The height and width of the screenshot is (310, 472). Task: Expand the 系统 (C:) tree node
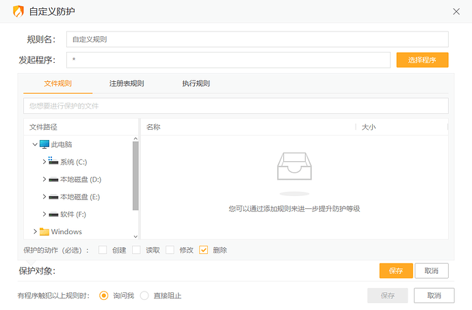coord(44,162)
